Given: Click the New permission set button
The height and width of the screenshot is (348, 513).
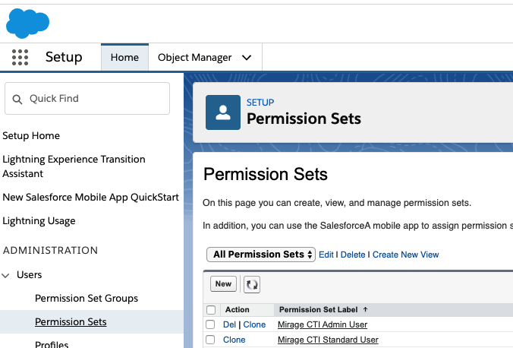Looking at the screenshot, I should point(223,283).
